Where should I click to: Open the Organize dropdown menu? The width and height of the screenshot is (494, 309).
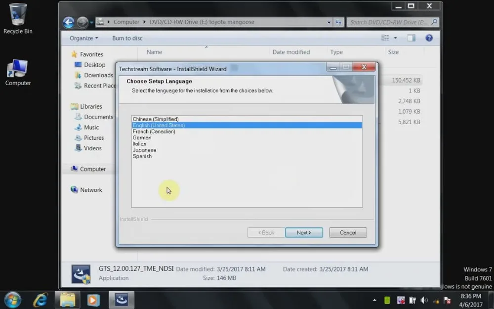coord(84,38)
